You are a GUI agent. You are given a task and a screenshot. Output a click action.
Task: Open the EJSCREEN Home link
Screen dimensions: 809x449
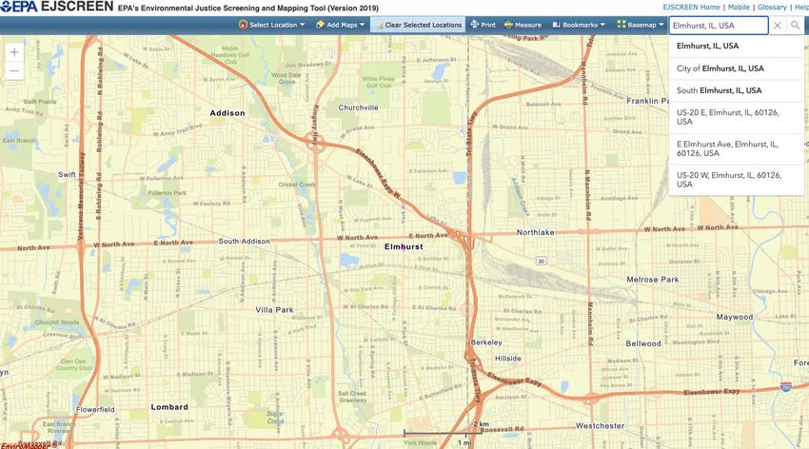click(691, 8)
